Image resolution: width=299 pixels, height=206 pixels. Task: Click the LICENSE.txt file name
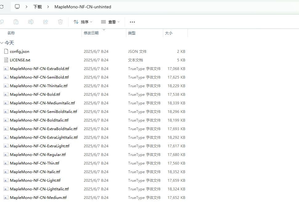coord(20,60)
